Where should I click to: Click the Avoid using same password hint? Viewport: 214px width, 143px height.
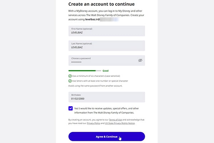point(95,86)
